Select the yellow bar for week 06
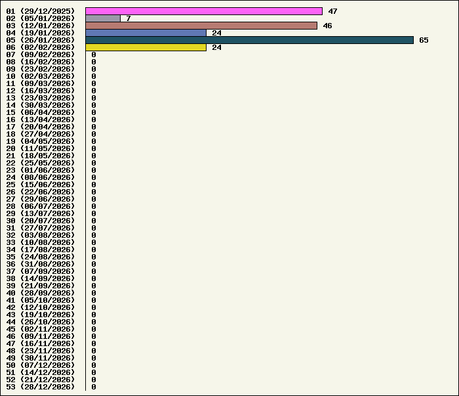This screenshot has height=396, width=459. point(146,47)
